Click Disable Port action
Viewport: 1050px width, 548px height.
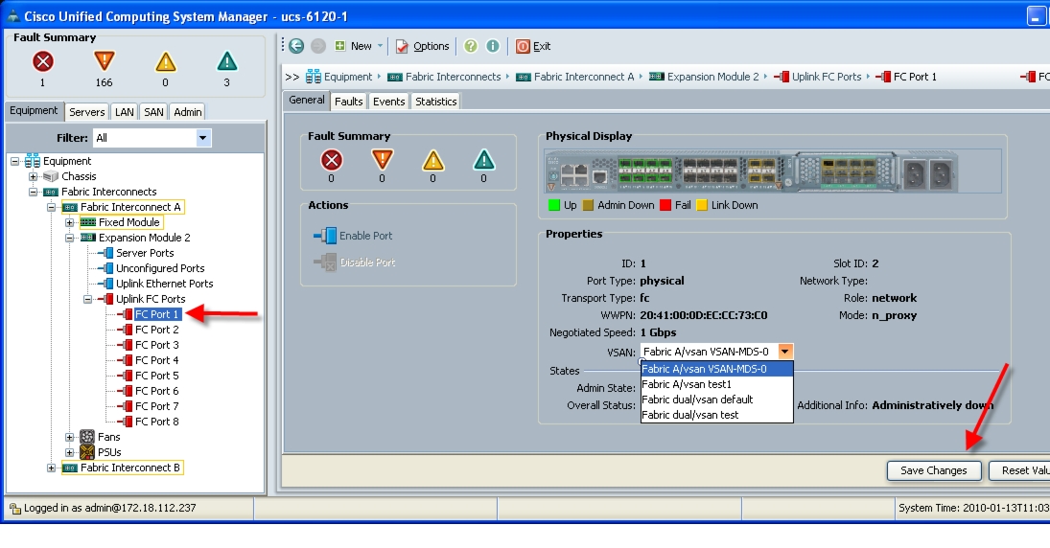(x=354, y=263)
